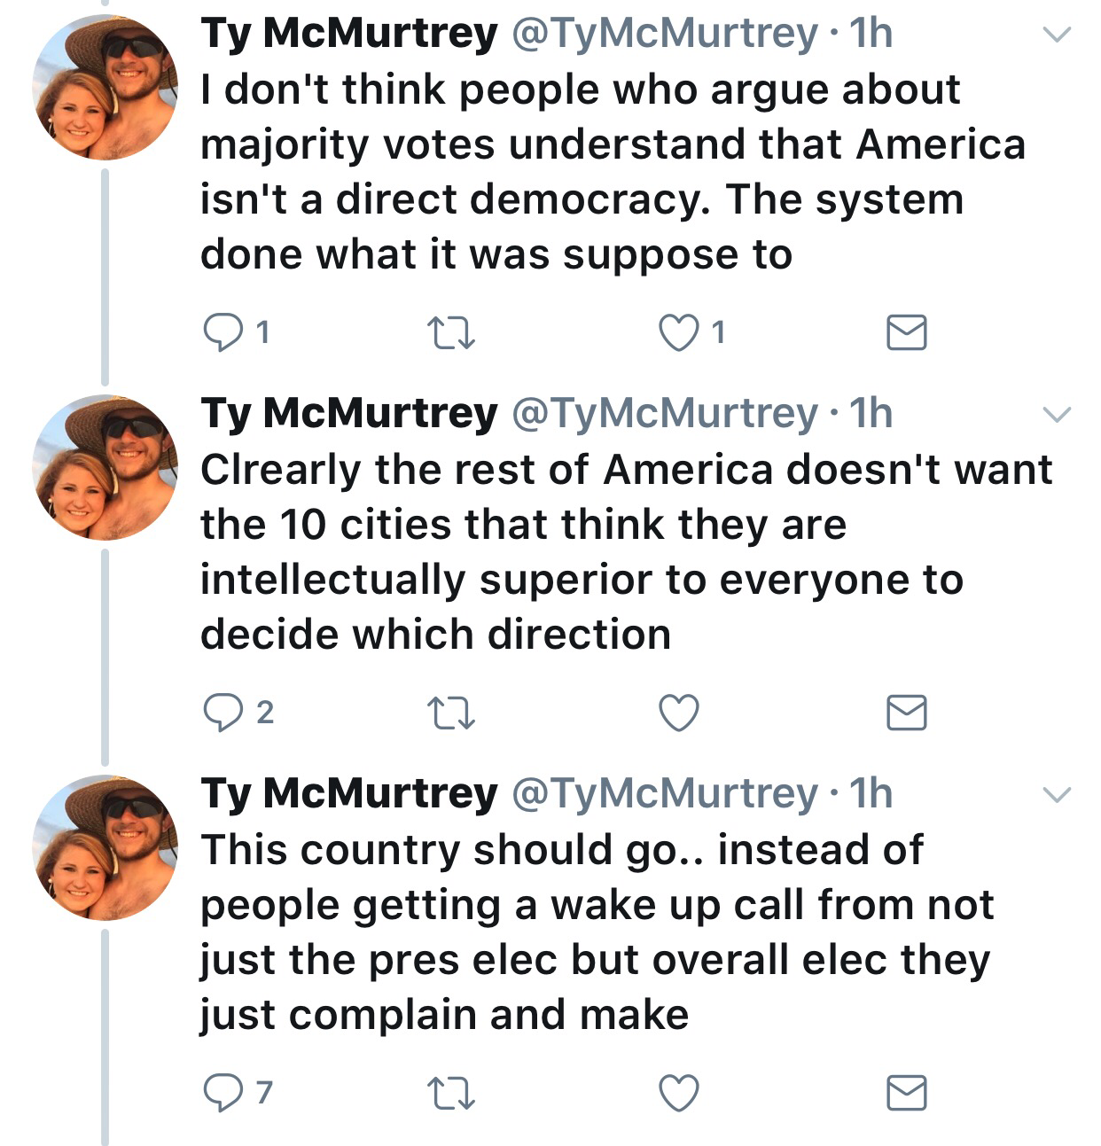Send the 'direct democracy' tweet via message

907,332
